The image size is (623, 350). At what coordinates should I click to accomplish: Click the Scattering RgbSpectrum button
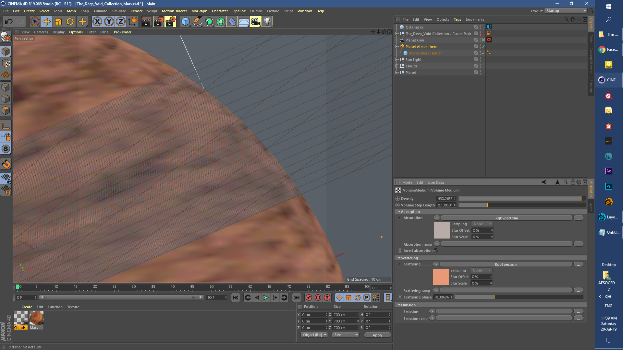point(506,264)
